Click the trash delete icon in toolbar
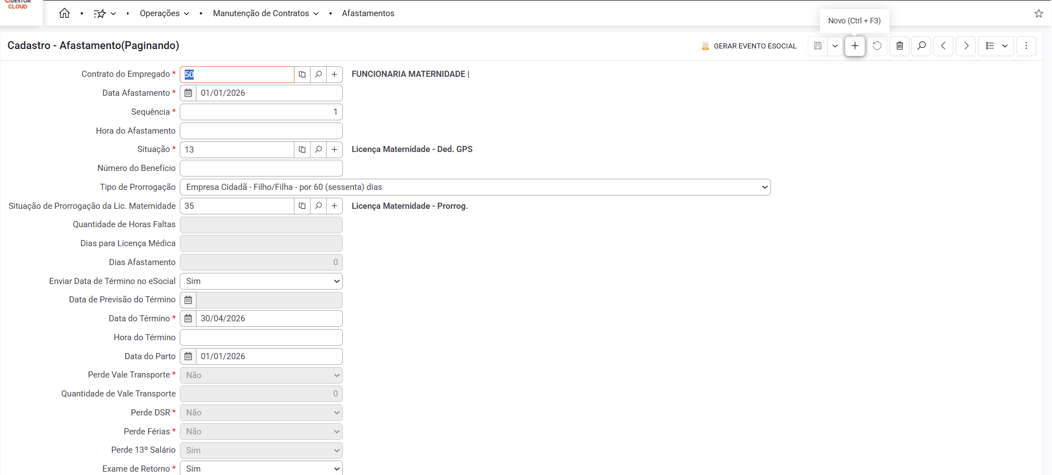Image resolution: width=1052 pixels, height=475 pixels. 899,46
